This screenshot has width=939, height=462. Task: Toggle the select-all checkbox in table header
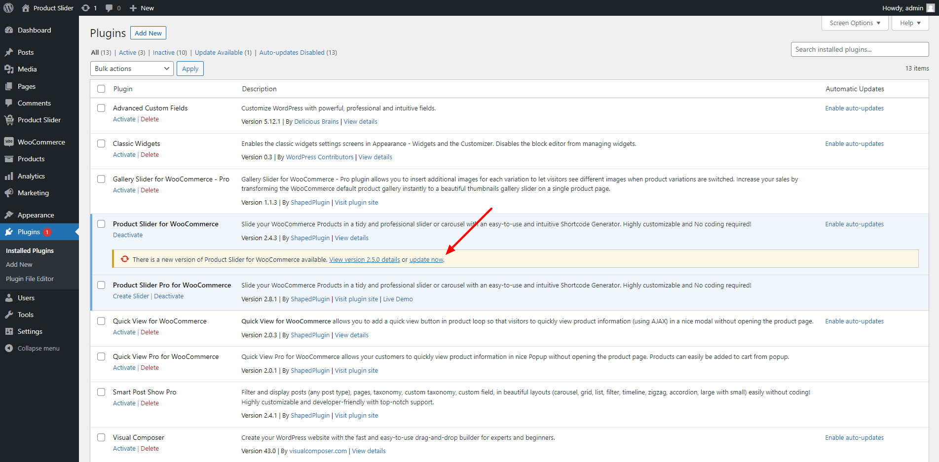[x=101, y=89]
